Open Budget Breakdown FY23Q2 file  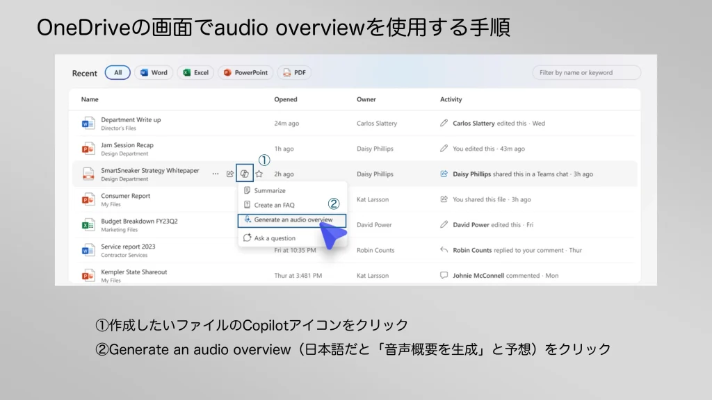tap(139, 222)
